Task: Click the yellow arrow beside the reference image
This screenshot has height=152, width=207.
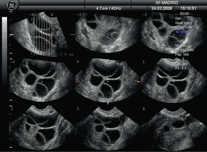Action: coord(11,35)
